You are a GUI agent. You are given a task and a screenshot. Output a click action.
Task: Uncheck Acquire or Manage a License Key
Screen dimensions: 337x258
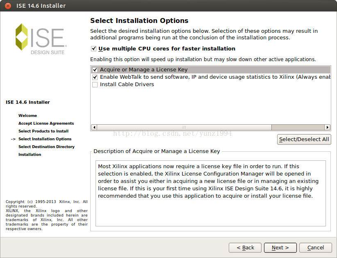(95, 70)
